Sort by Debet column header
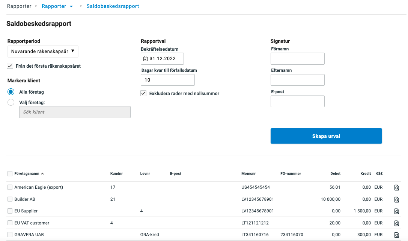 pyautogui.click(x=336, y=174)
